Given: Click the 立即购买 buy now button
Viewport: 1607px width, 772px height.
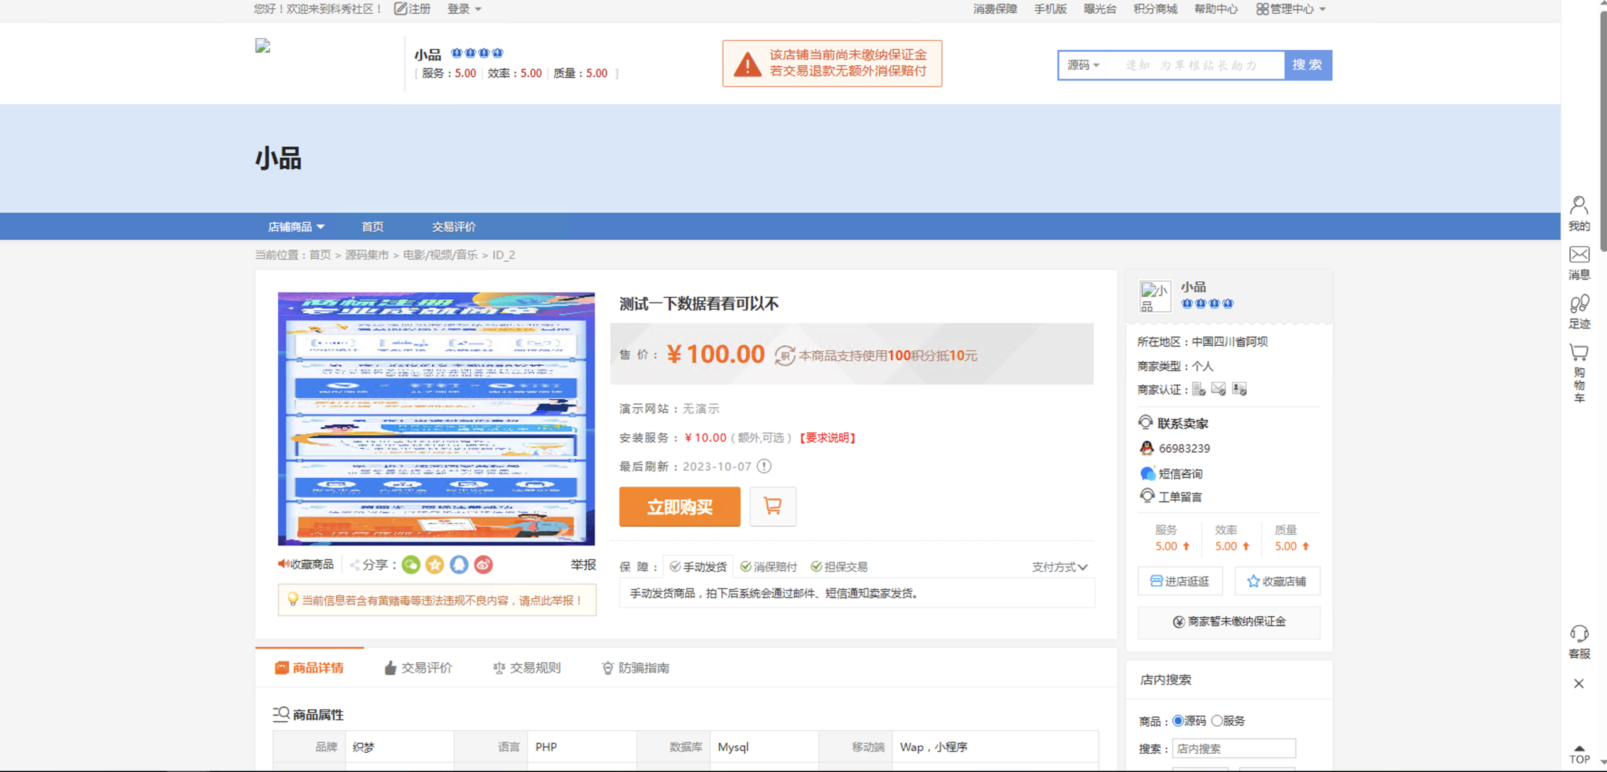Looking at the screenshot, I should [x=679, y=507].
